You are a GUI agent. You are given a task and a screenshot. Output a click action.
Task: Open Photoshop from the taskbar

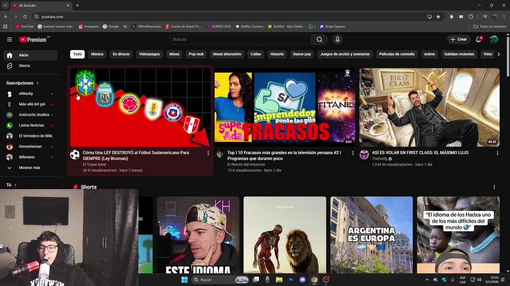click(291, 280)
